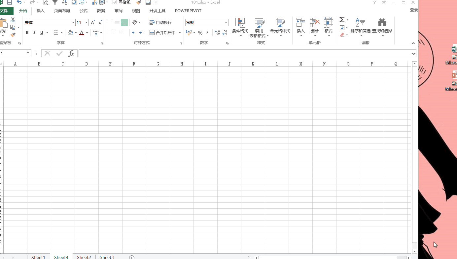Click the decrease indent icon
This screenshot has width=457, height=259.
tap(135, 33)
